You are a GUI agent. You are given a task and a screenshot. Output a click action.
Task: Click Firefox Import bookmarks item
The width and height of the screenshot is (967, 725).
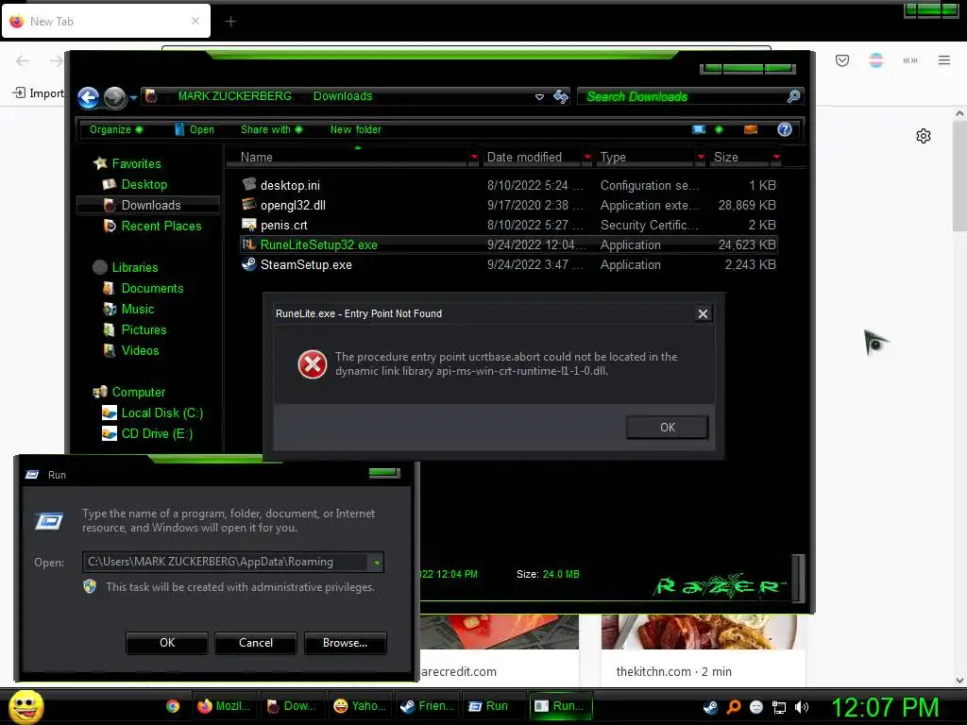(x=38, y=93)
